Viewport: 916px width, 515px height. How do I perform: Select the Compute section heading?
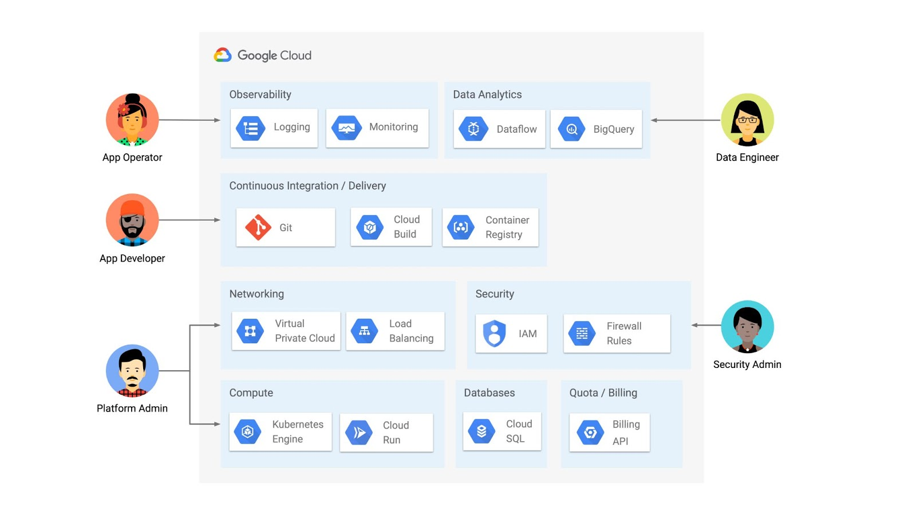251,393
